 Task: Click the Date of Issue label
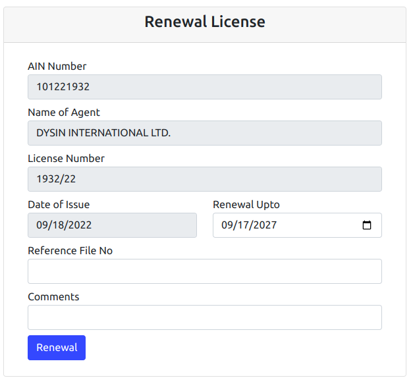(59, 205)
